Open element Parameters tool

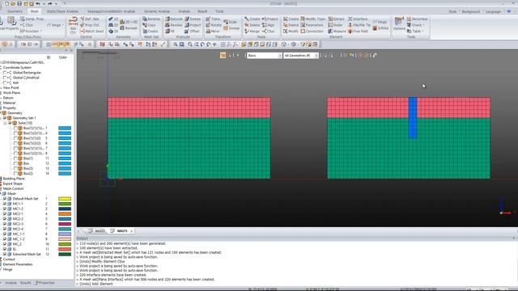(x=312, y=25)
